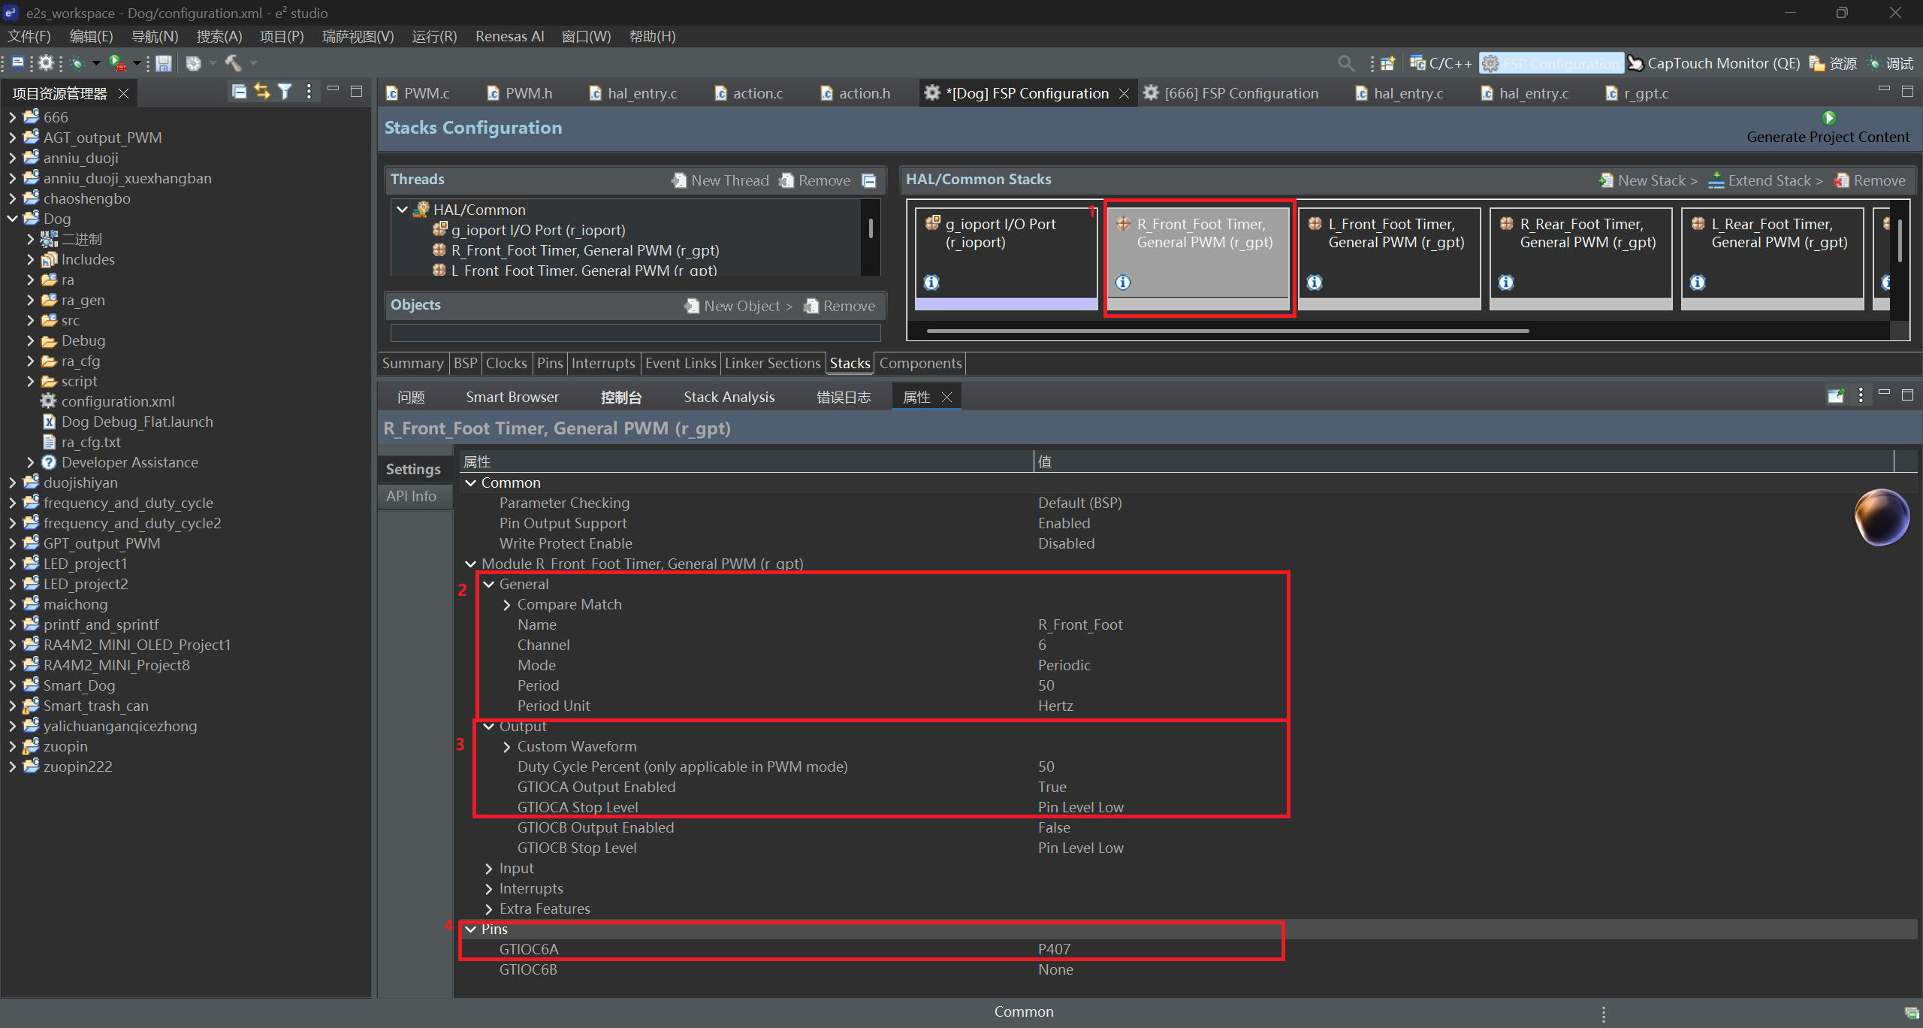Collapse the Dog project tree
The width and height of the screenshot is (1923, 1028).
[x=13, y=219]
